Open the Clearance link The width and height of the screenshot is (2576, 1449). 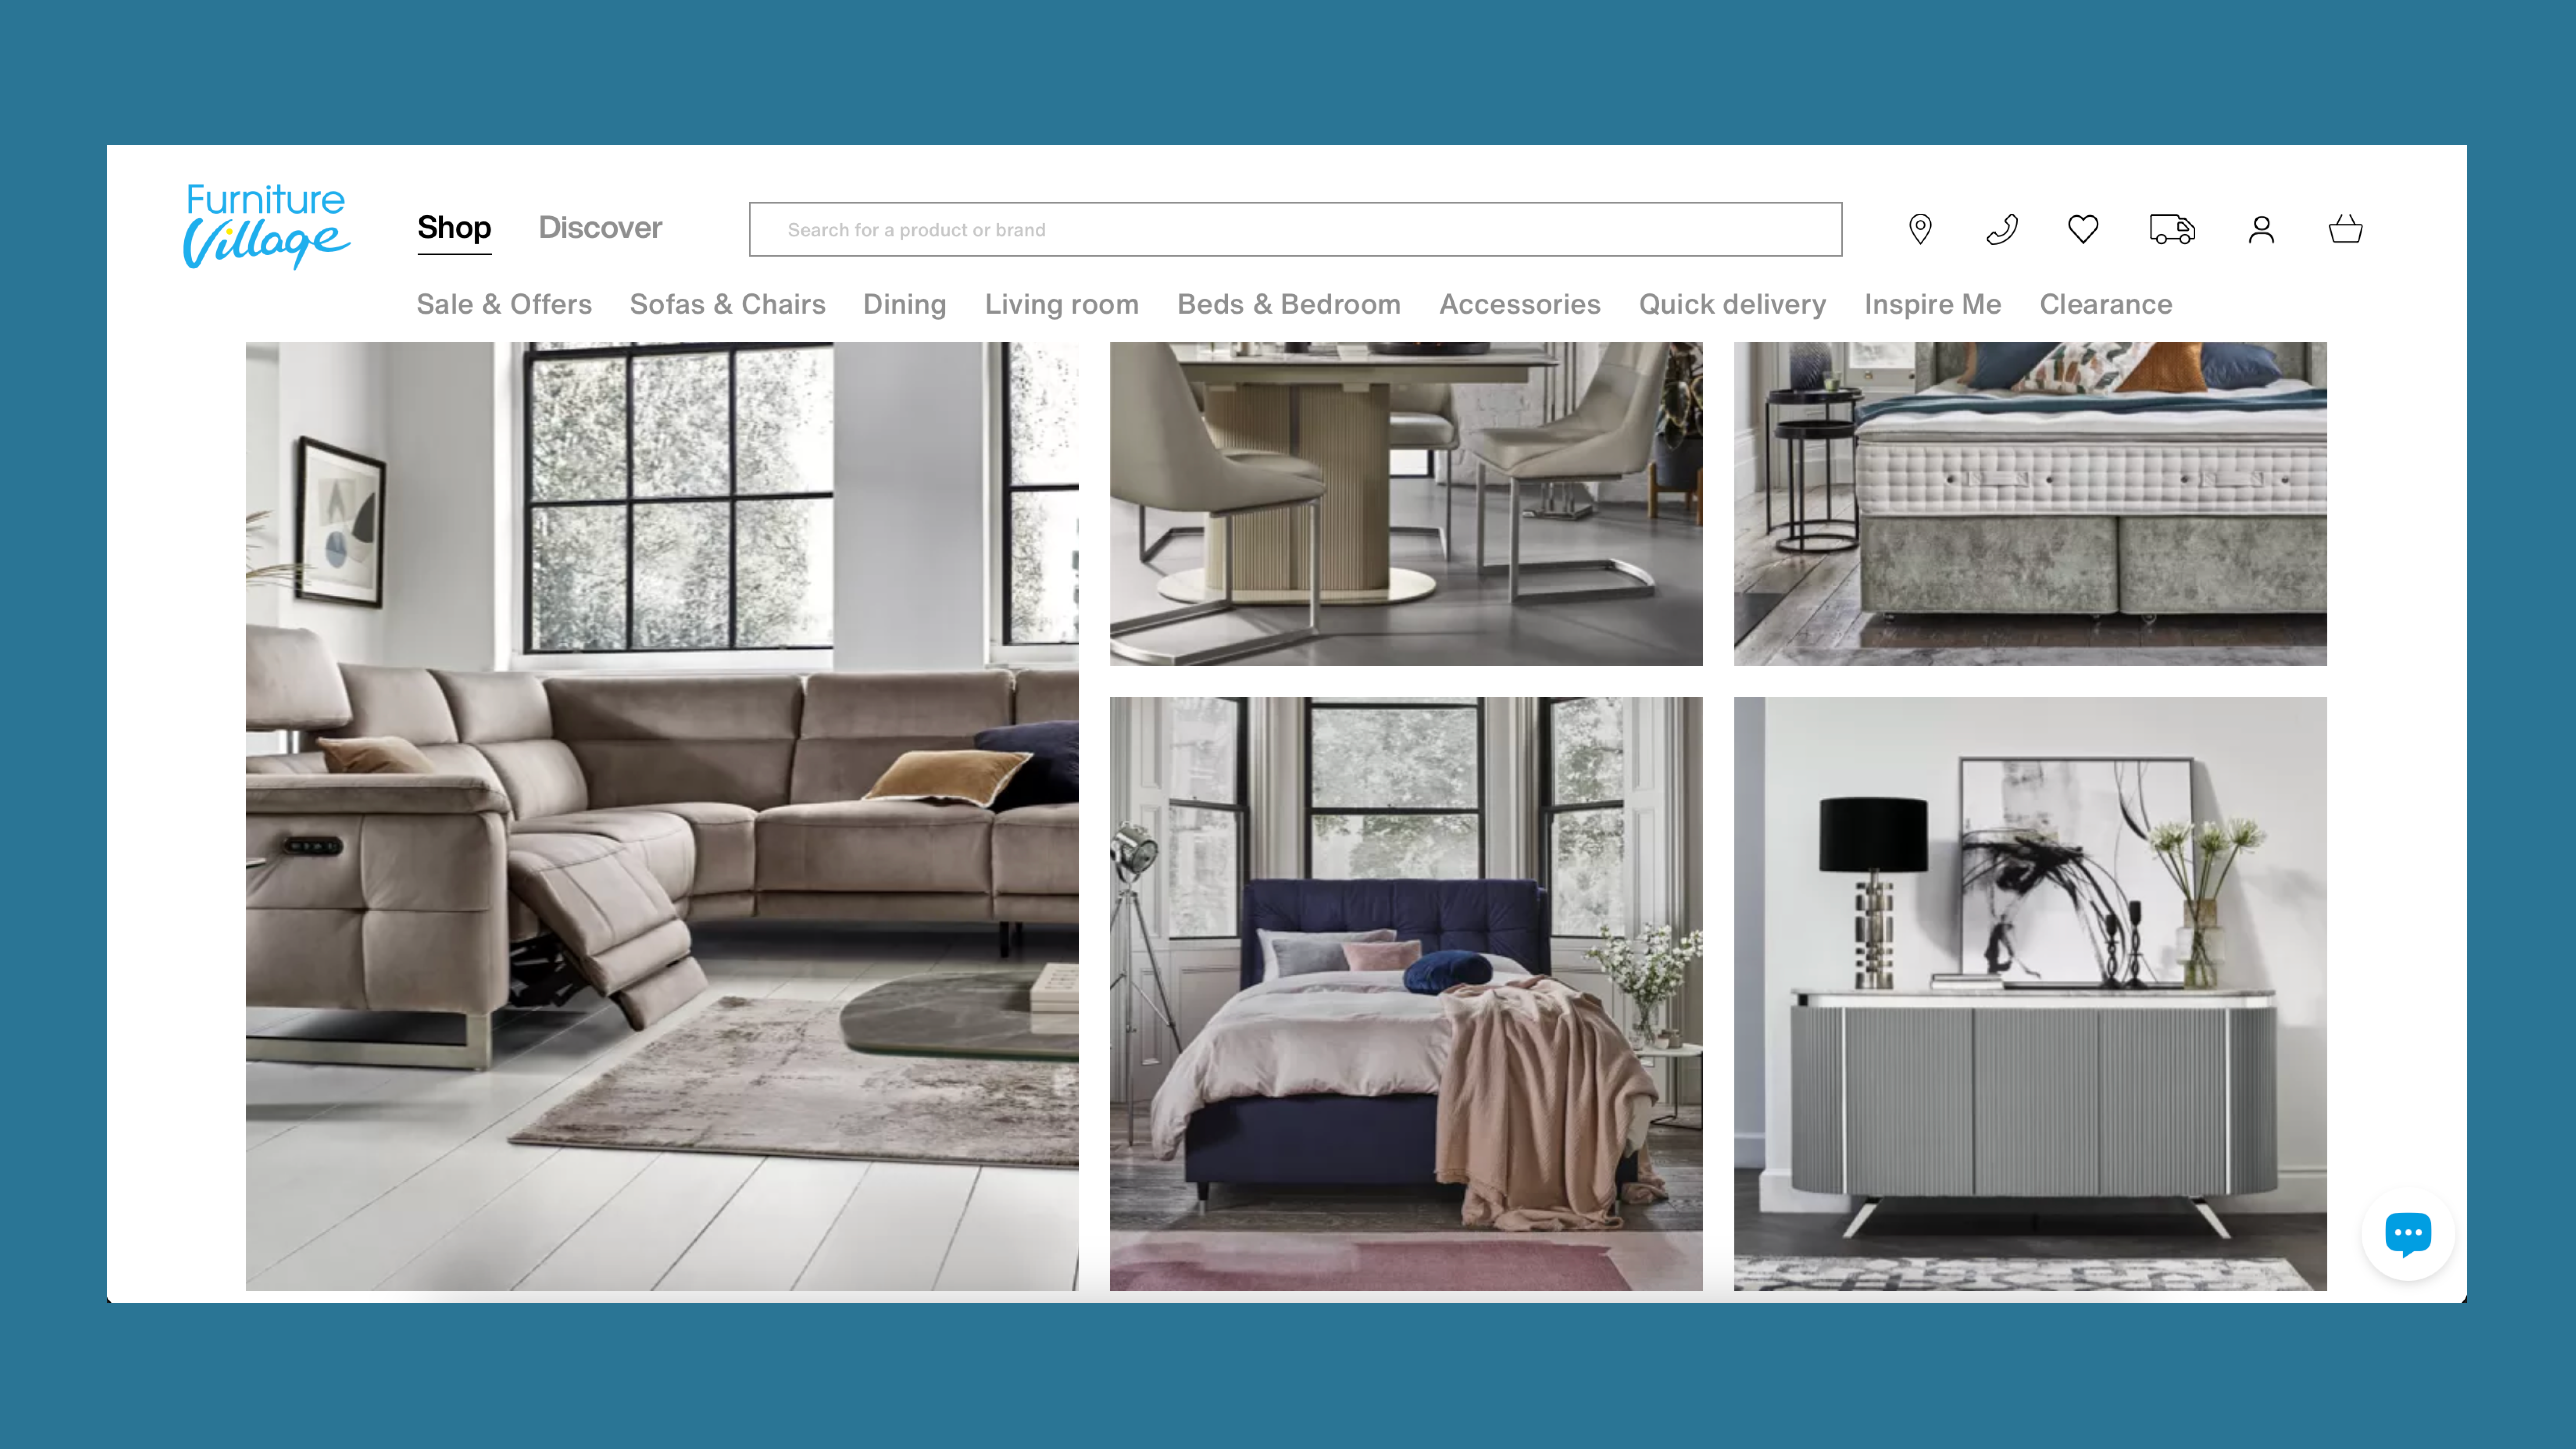(2105, 304)
